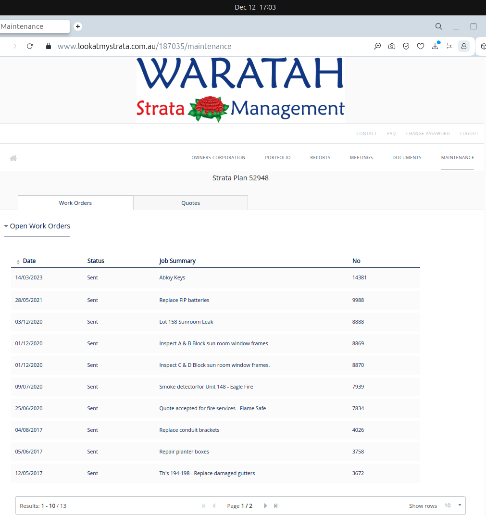This screenshot has width=486, height=516.
Task: View site security padlock info
Action: [49, 46]
